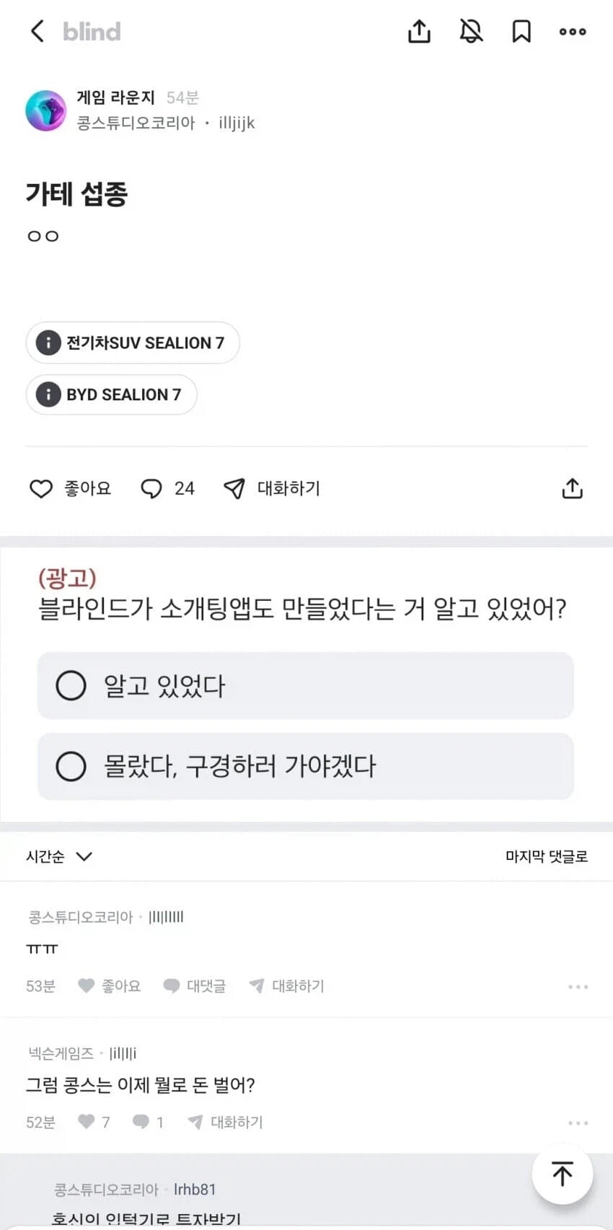613x1230 pixels.
Task: Share post using icon beside 대화하기
Action: [572, 488]
